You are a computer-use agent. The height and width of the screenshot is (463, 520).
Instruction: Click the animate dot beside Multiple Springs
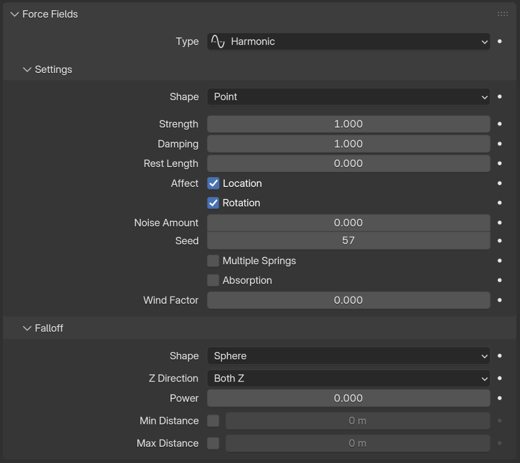tap(500, 260)
